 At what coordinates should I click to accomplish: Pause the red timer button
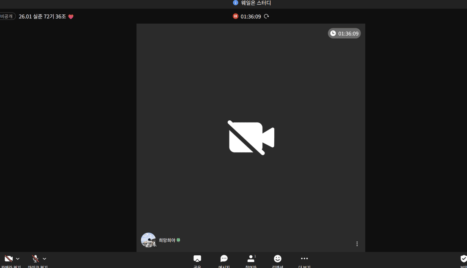point(235,16)
